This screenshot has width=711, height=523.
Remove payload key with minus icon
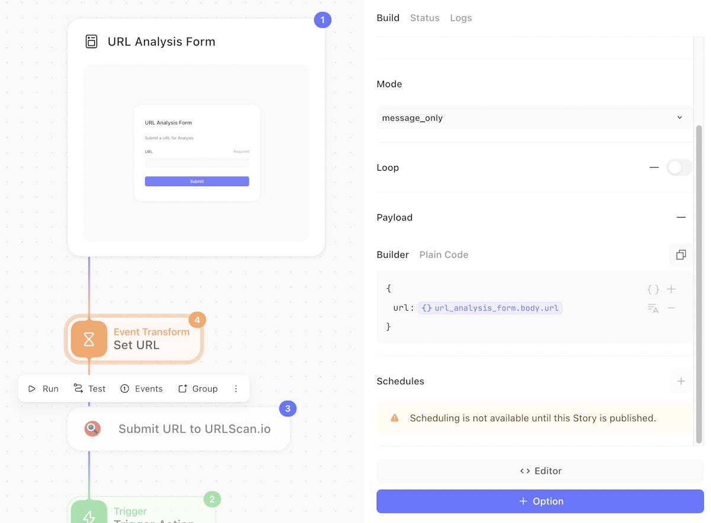[671, 308]
